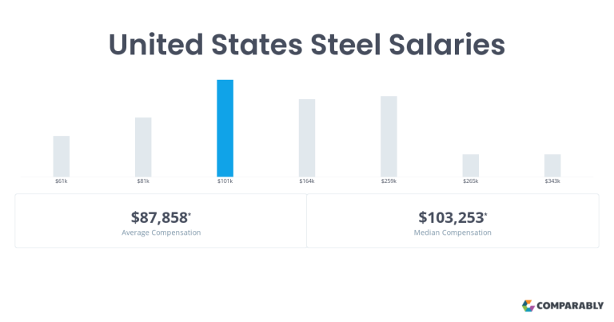Click the $103,253 median compensation figure
This screenshot has width=614, height=322.
coord(453,217)
